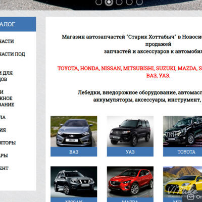
Task: Select the black Toyota Land Cruiser image
Action: pyautogui.click(x=183, y=131)
